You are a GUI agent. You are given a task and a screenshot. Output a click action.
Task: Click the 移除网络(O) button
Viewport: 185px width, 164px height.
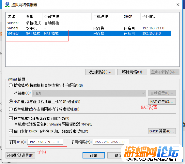click(x=132, y=72)
